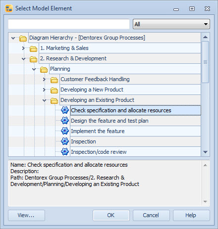Collapse the 2. Research & Development node
The height and width of the screenshot is (229, 218).
click(x=23, y=59)
